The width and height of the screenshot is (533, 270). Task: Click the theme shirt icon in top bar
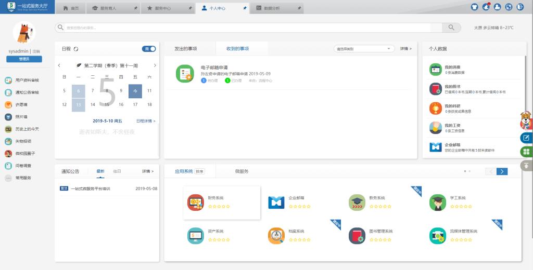coord(474,7)
